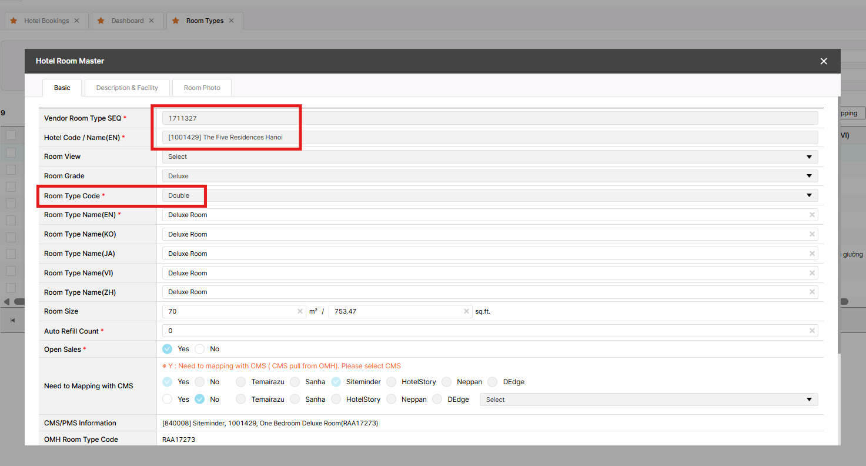
Task: Select Yes for Open Sales
Action: coord(168,349)
